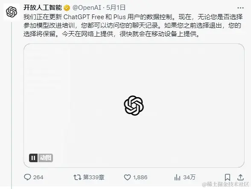Click the share upload icon
The image size is (251, 189).
point(240,178)
